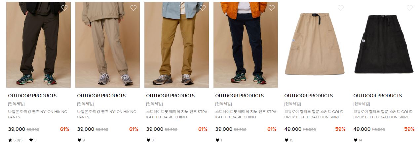View the mustard chino pants thumbnail
Screen dimensions: 420x150
176,45
